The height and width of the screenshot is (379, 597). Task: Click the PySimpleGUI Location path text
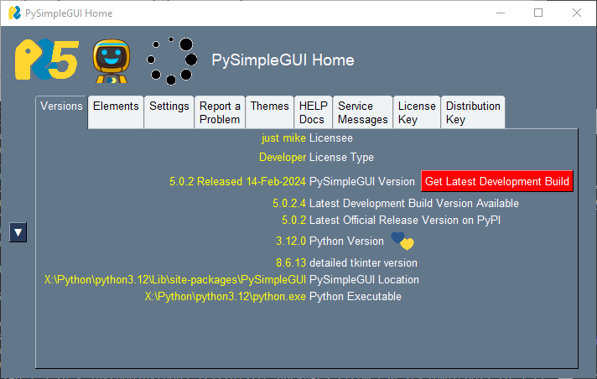[174, 280]
